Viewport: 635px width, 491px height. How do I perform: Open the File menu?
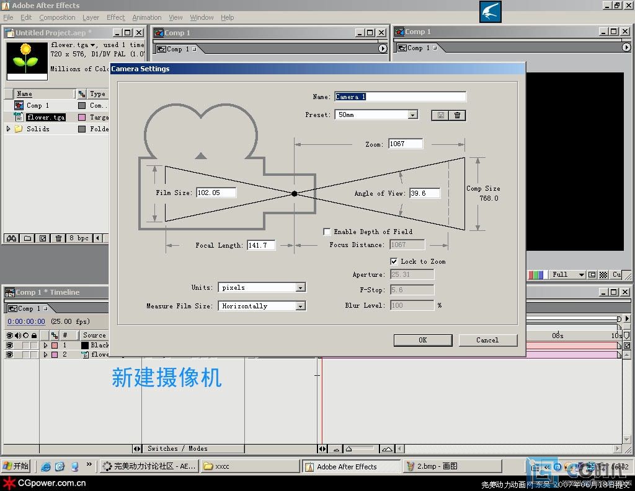(8, 17)
